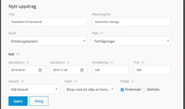Click the Omfattning info icon
Screen dimensions: 185x109
click(112, 63)
